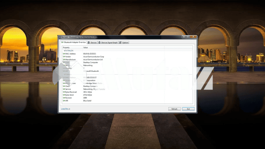Click the Refresh button
This screenshot has height=149, width=265.
[174, 109]
